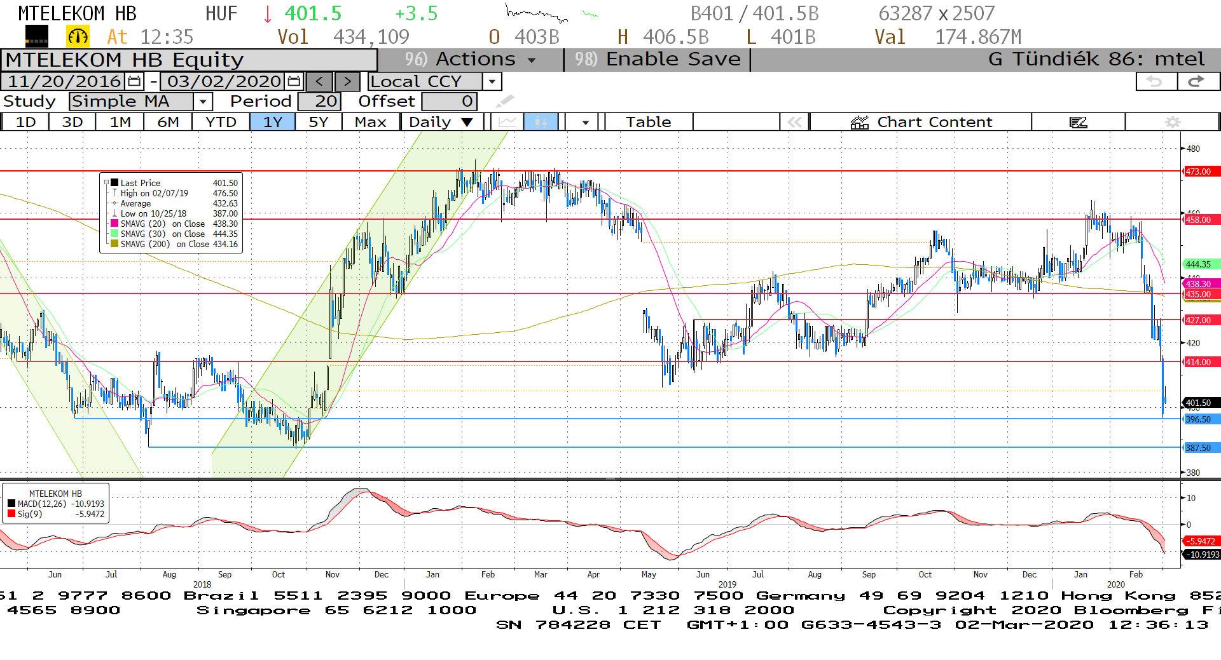Click the 396.50 blue support label
The width and height of the screenshot is (1221, 660).
click(x=1201, y=419)
